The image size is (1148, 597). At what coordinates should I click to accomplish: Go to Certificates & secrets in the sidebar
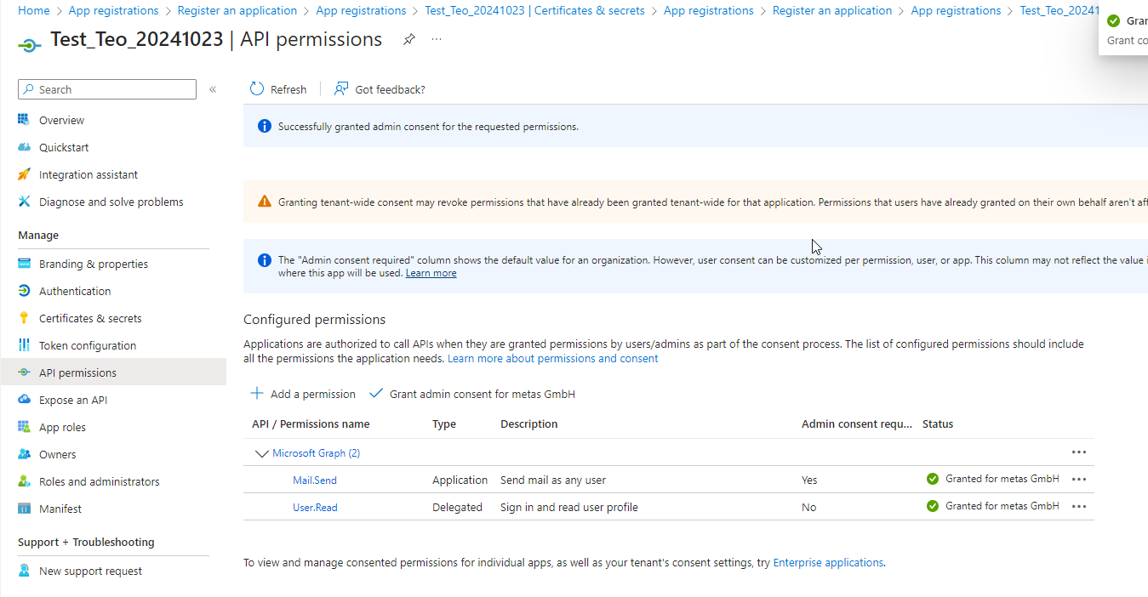pyautogui.click(x=90, y=318)
